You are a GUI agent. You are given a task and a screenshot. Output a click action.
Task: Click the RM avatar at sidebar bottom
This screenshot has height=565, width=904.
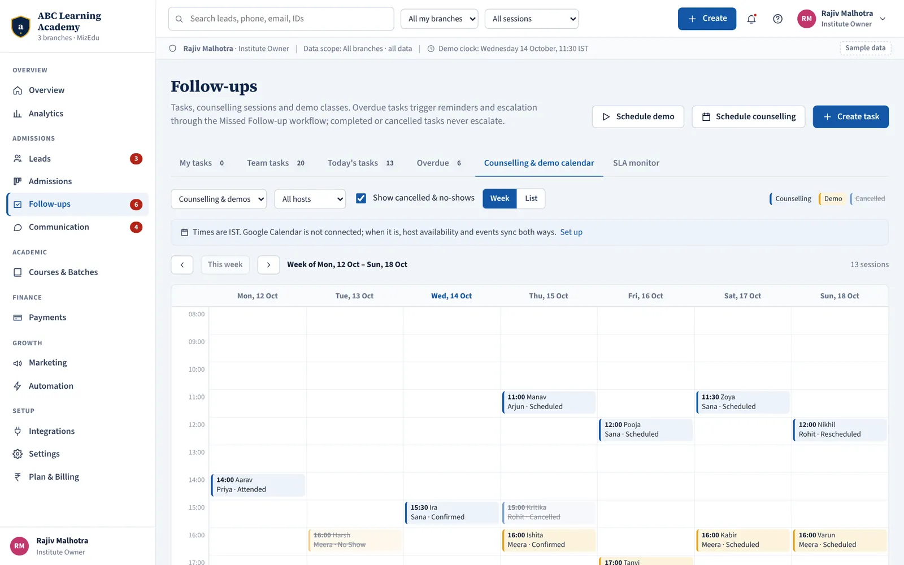(19, 546)
